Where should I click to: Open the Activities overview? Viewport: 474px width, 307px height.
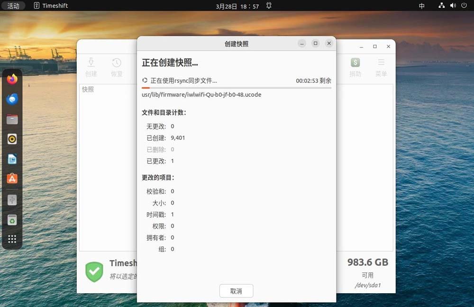(x=13, y=6)
